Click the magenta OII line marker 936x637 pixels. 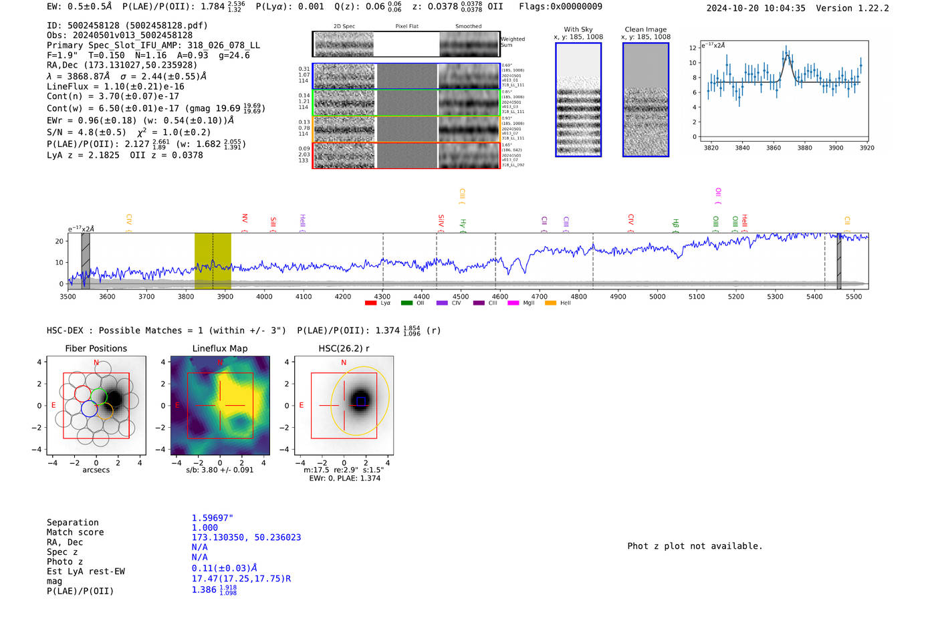(718, 196)
